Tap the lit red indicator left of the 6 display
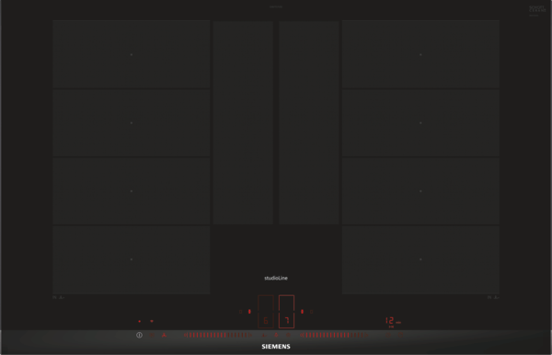Screen dimensions: 552x355 [249, 312]
